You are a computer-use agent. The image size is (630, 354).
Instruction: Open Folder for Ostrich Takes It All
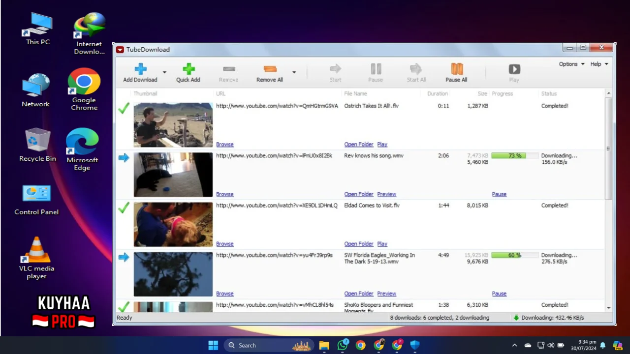[359, 145]
